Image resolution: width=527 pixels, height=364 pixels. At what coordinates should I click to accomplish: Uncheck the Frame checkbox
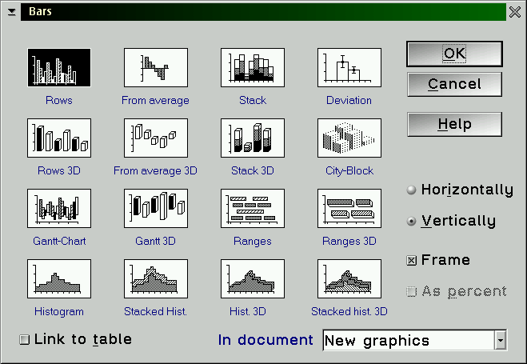tap(412, 261)
